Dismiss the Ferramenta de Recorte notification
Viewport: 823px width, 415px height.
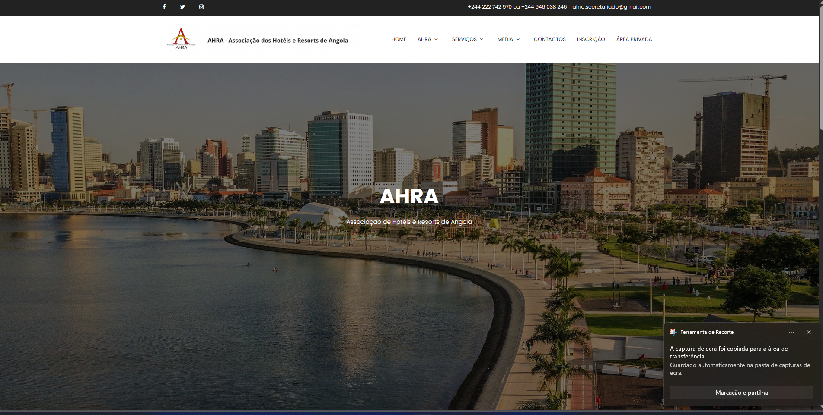(x=808, y=332)
